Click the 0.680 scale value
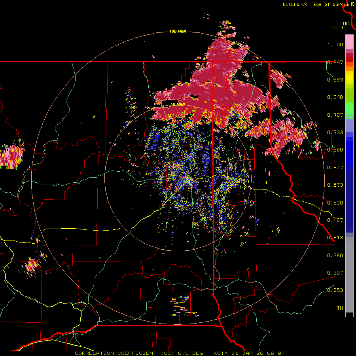This screenshot has width=356, height=356. pyautogui.click(x=335, y=150)
